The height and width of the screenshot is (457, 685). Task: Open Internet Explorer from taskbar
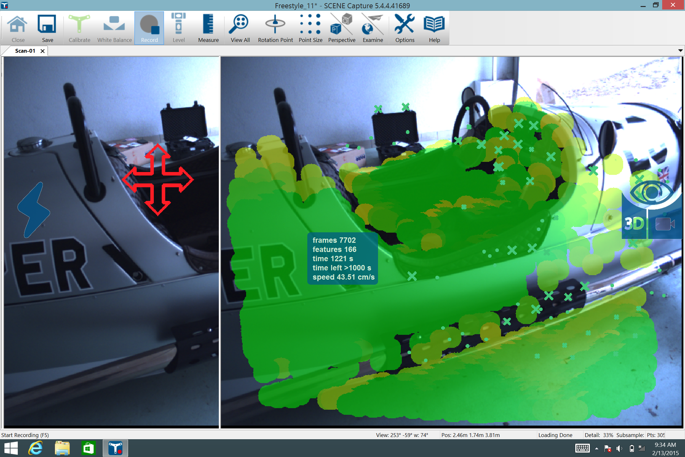(36, 448)
